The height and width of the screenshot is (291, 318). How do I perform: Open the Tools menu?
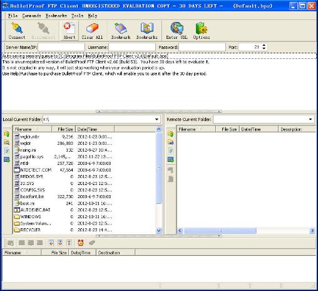point(77,16)
